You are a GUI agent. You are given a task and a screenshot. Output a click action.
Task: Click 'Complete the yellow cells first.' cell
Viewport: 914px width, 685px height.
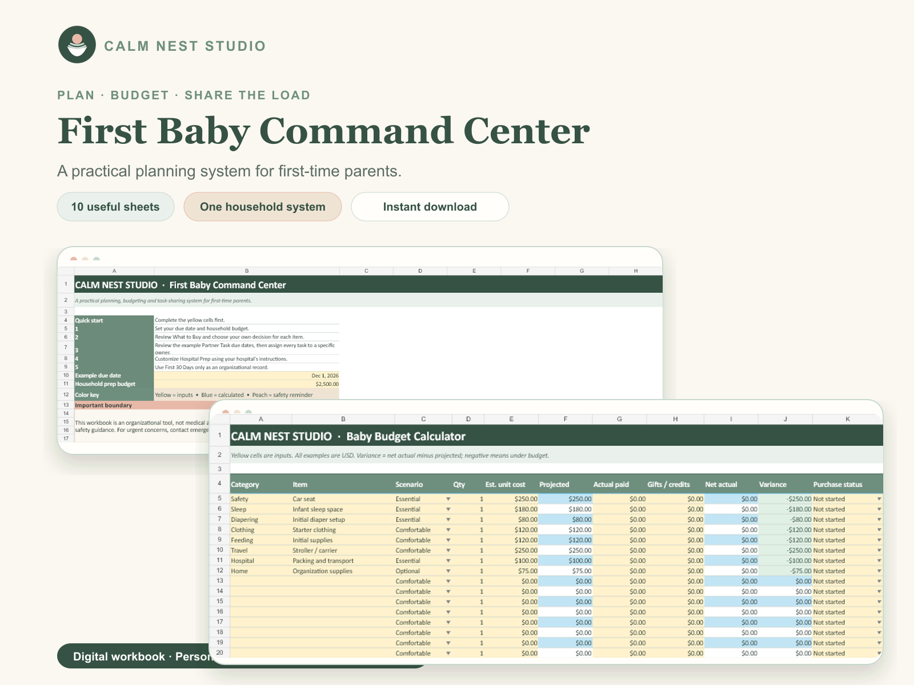coord(247,320)
